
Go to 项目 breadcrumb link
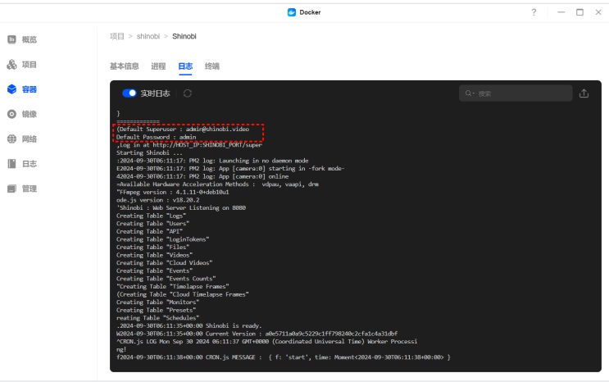point(117,36)
